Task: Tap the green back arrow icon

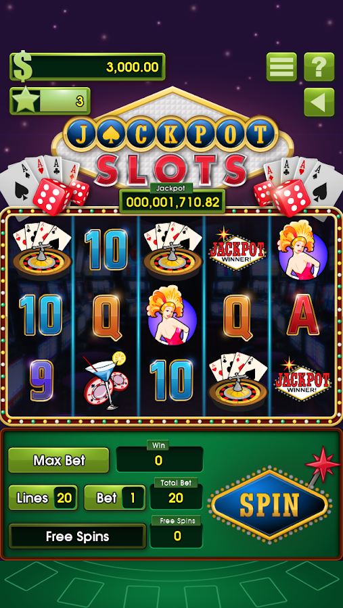Action: [x=319, y=102]
